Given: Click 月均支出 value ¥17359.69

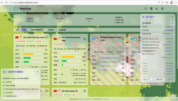Looking at the screenshot, I should click(x=168, y=30).
